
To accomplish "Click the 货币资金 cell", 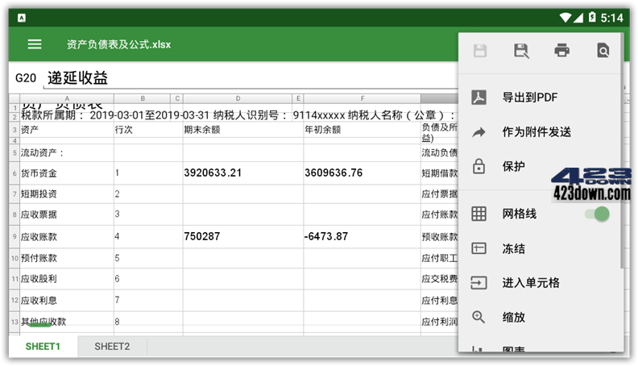I will (x=67, y=173).
